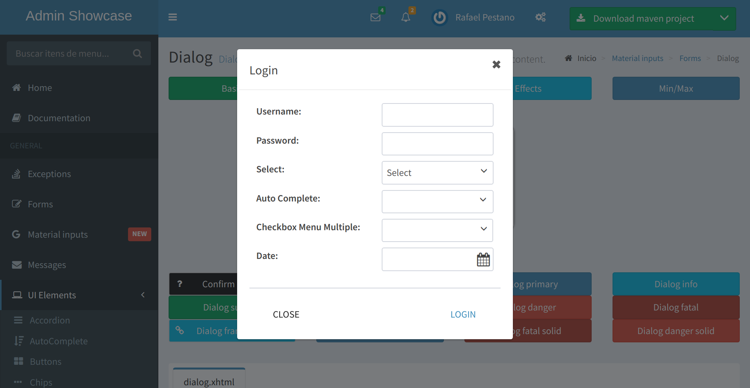Screen dimensions: 750x388
Task: Click the power button avatar next to Rafael Pestano
Action: 440,17
